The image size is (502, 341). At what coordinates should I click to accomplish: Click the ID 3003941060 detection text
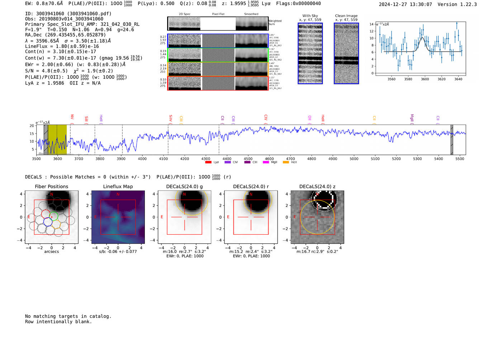point(68,14)
